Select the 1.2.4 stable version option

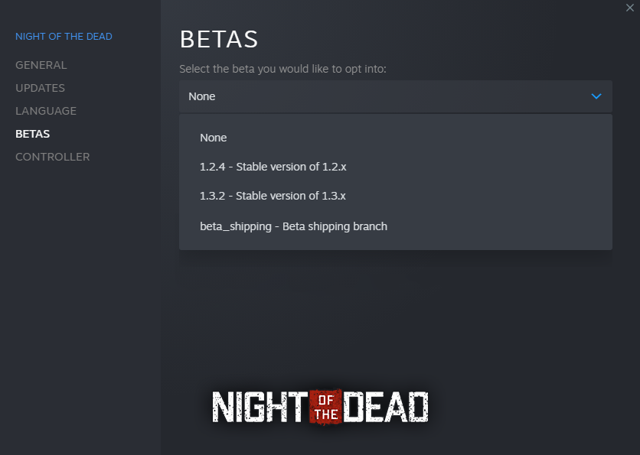point(273,167)
